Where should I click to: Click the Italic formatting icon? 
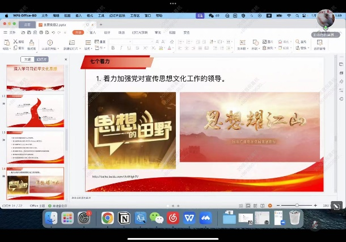(121, 48)
